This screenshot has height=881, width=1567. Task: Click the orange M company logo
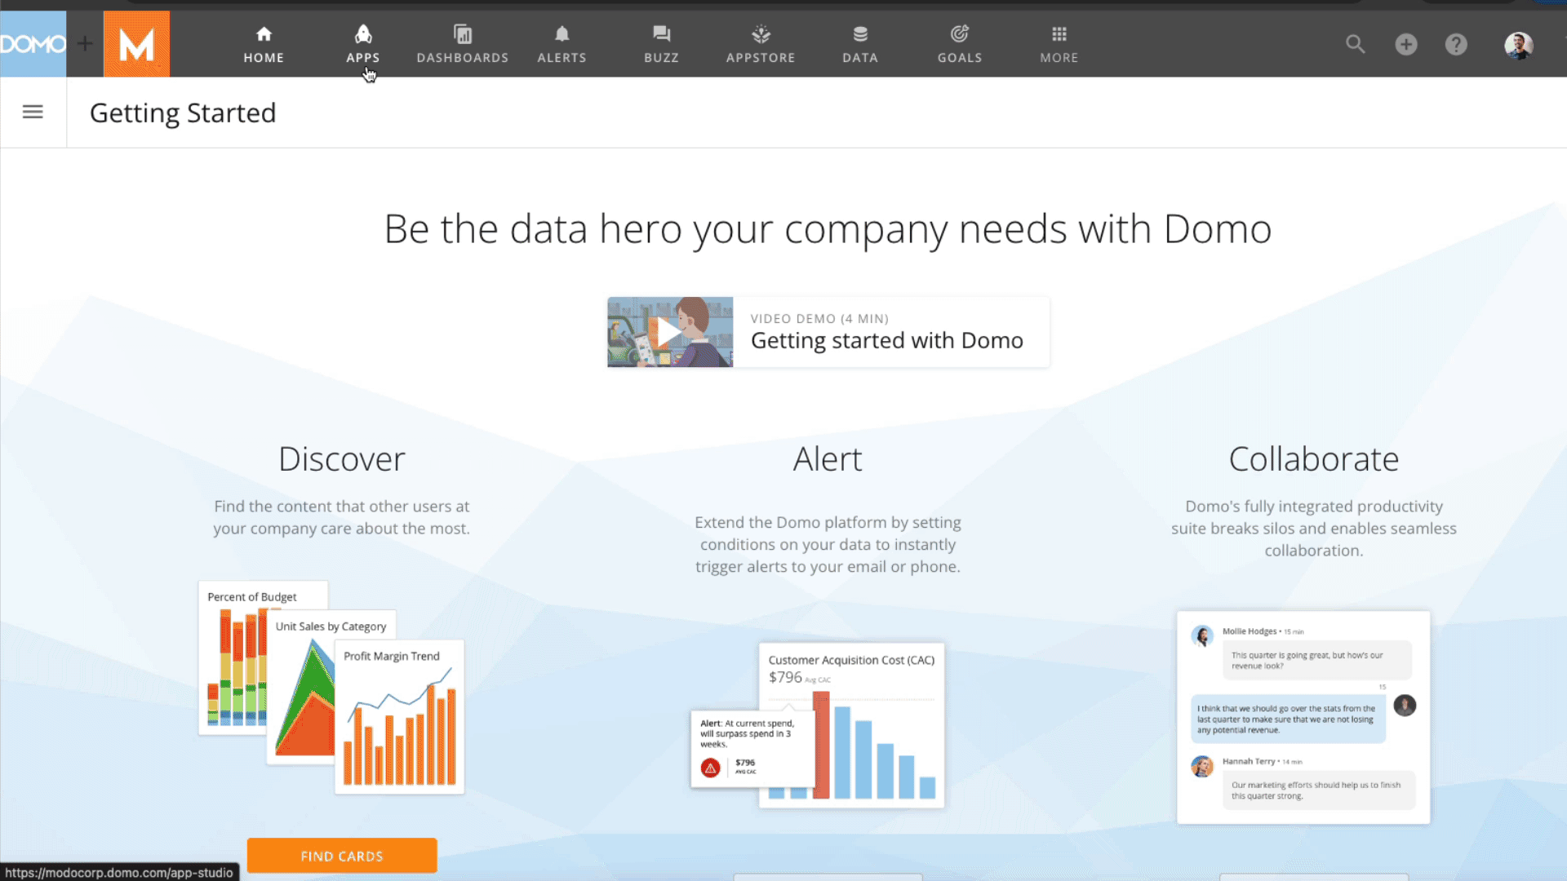pyautogui.click(x=136, y=44)
